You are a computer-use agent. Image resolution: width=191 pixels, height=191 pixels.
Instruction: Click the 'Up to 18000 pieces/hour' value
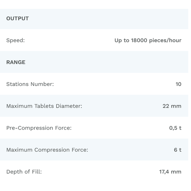pyautogui.click(x=148, y=40)
